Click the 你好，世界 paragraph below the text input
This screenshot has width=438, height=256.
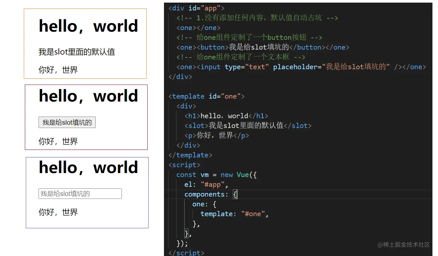(x=58, y=212)
